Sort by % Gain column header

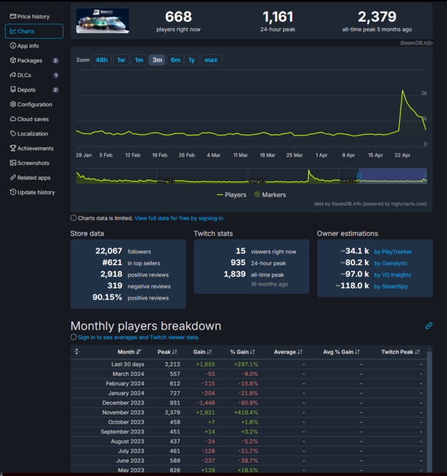[243, 352]
